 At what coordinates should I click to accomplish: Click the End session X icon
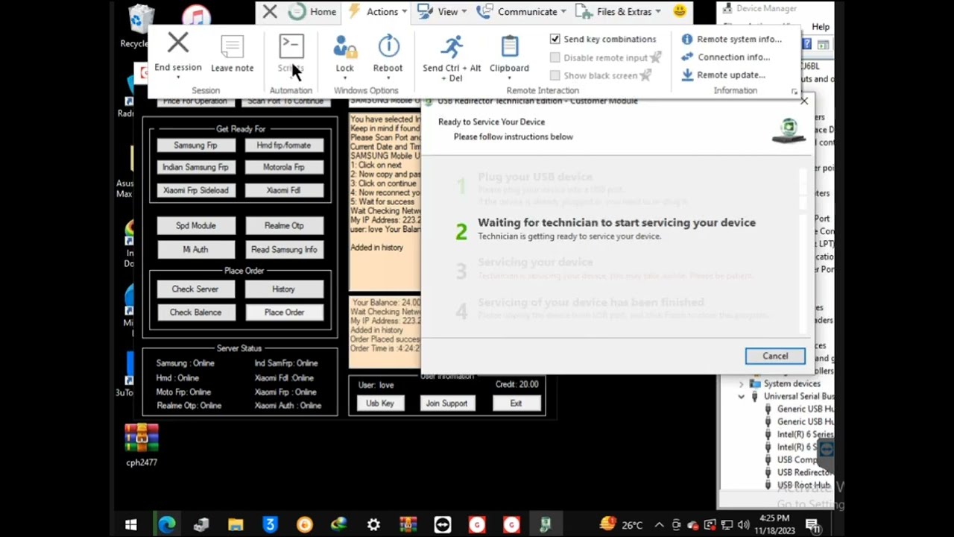(x=178, y=44)
